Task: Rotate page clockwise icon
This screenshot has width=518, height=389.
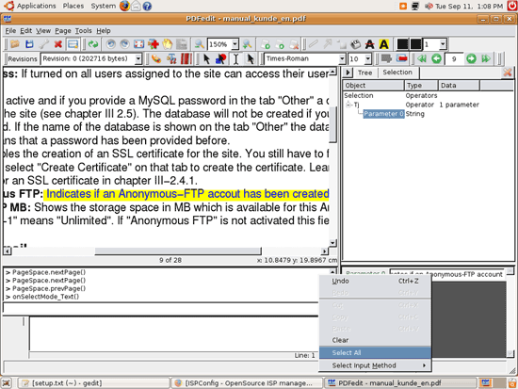Action: point(124,44)
